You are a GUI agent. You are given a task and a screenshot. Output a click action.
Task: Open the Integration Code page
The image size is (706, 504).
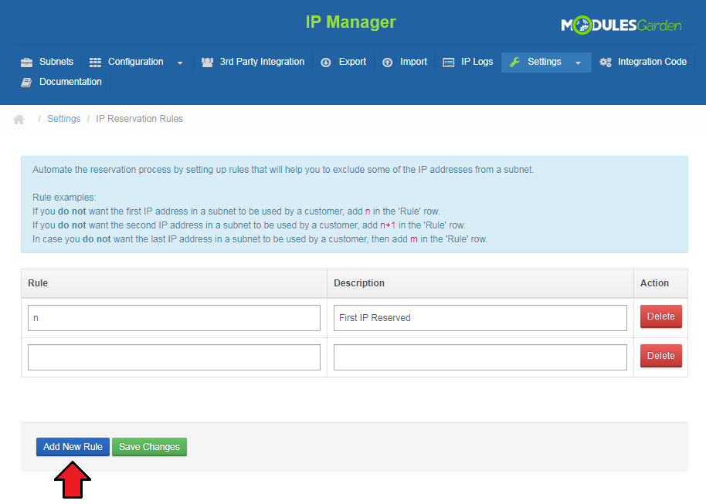click(652, 62)
